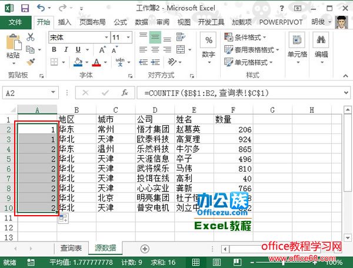The image size is (353, 268).
Task: Switch to the 数据 Data tab
Action: coord(142,22)
